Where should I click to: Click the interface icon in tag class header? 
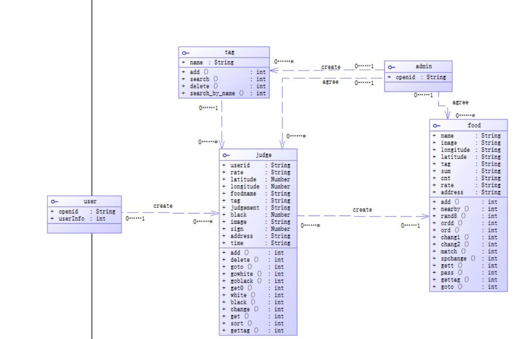click(x=186, y=53)
